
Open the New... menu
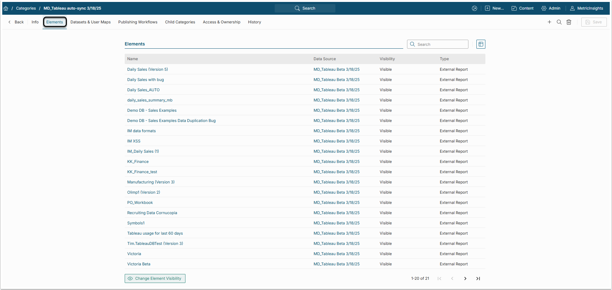click(x=494, y=8)
